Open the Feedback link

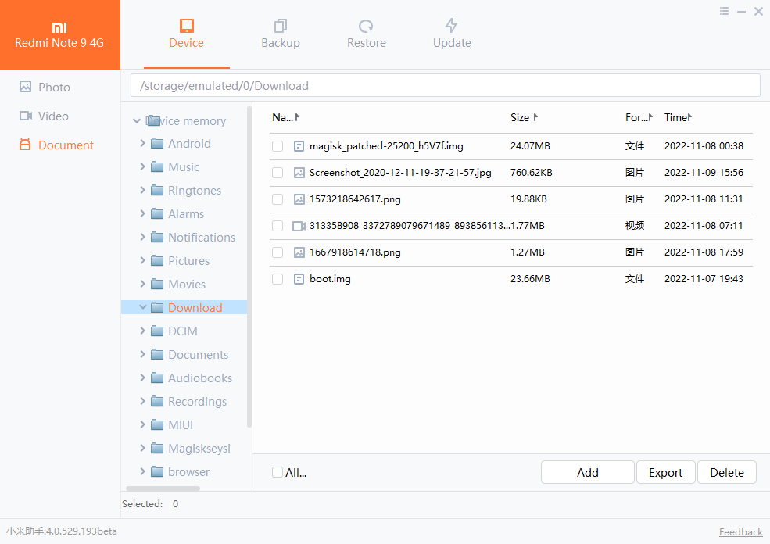740,531
